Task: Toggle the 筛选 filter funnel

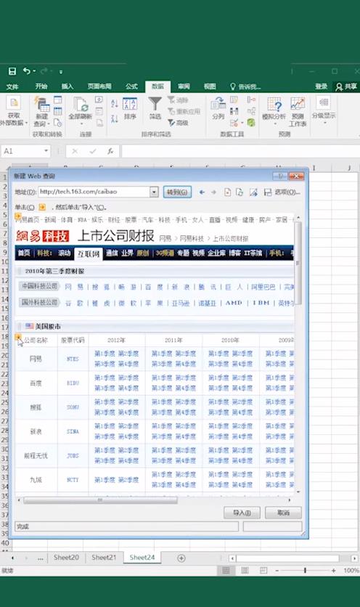Action: (x=155, y=108)
